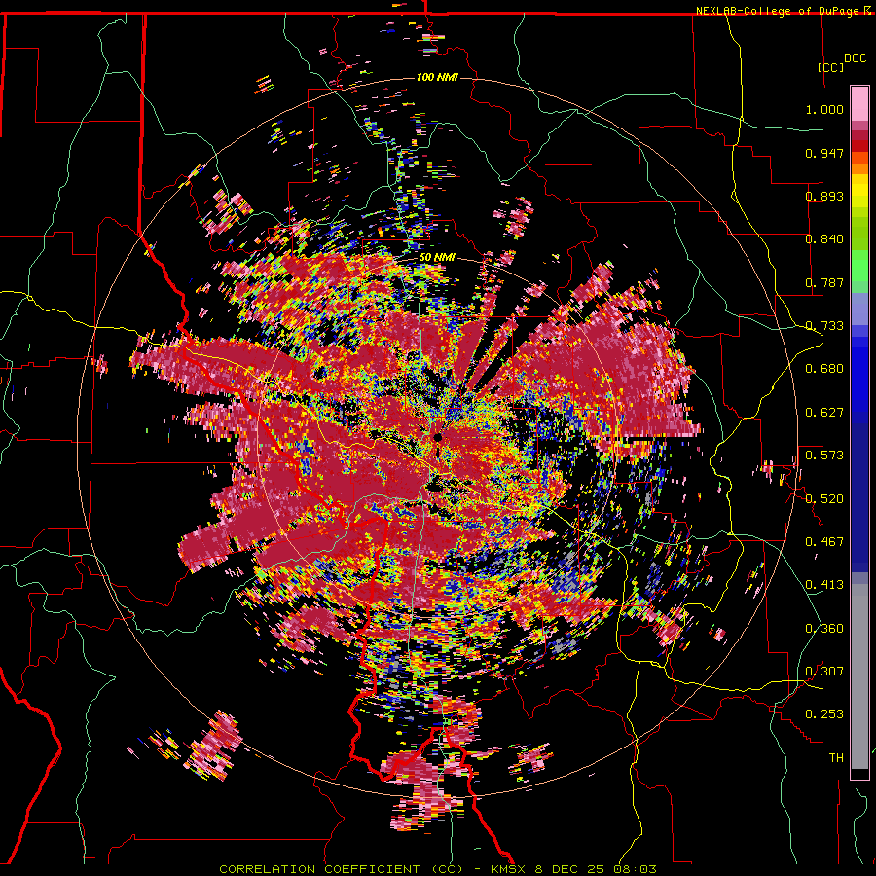Viewport: 876px width, 876px height.
Task: Click the 0.520 scale value
Action: click(824, 499)
